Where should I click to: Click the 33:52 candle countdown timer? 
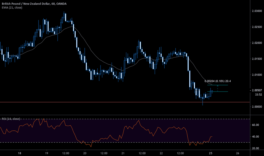[257, 95]
